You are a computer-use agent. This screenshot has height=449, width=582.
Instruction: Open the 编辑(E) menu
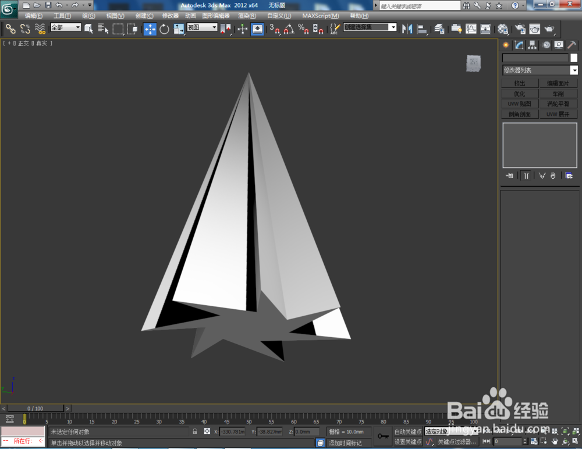tap(33, 16)
